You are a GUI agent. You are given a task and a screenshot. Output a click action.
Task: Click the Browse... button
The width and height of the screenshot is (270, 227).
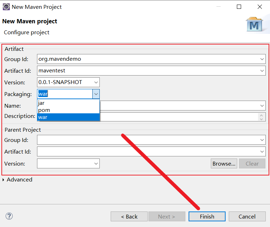pyautogui.click(x=224, y=163)
